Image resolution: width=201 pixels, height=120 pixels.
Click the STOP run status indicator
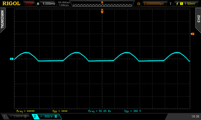pyautogui.click(x=30, y=4)
